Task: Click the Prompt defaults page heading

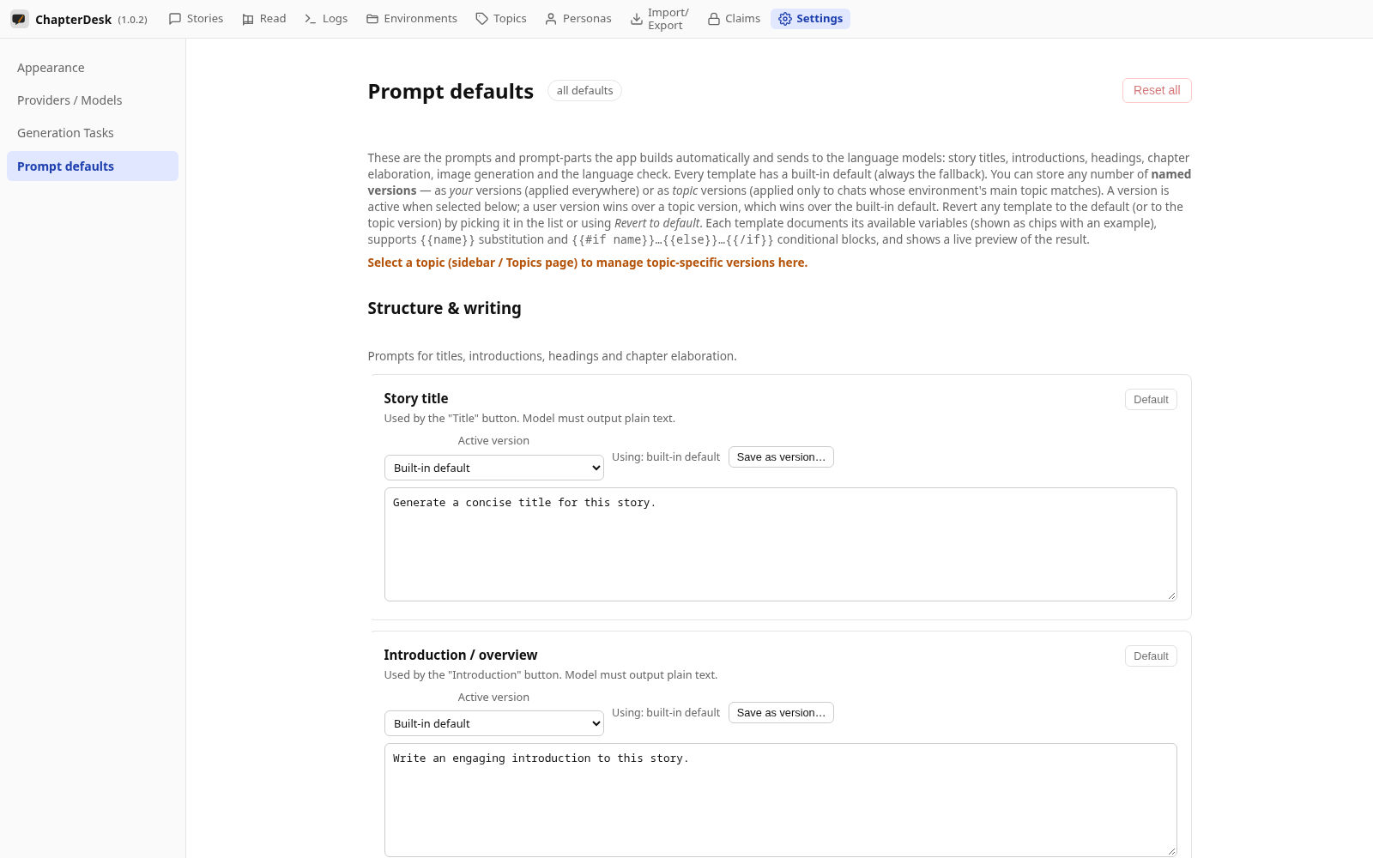Action: 451,91
